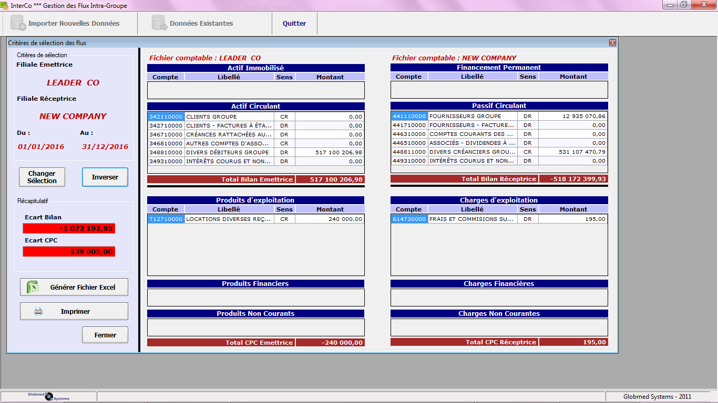718x403 pixels.
Task: Click the Charges Non Courantes header
Action: (499, 313)
